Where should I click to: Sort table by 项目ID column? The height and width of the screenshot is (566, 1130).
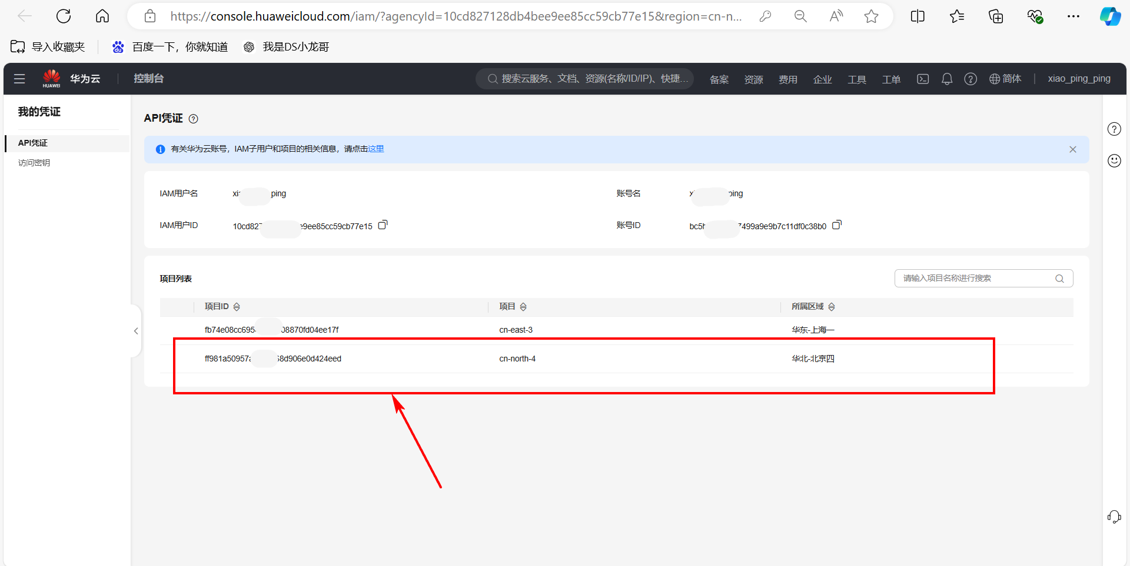click(237, 307)
